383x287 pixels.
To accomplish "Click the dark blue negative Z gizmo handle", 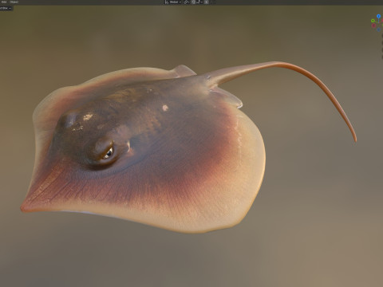I will click(x=379, y=29).
